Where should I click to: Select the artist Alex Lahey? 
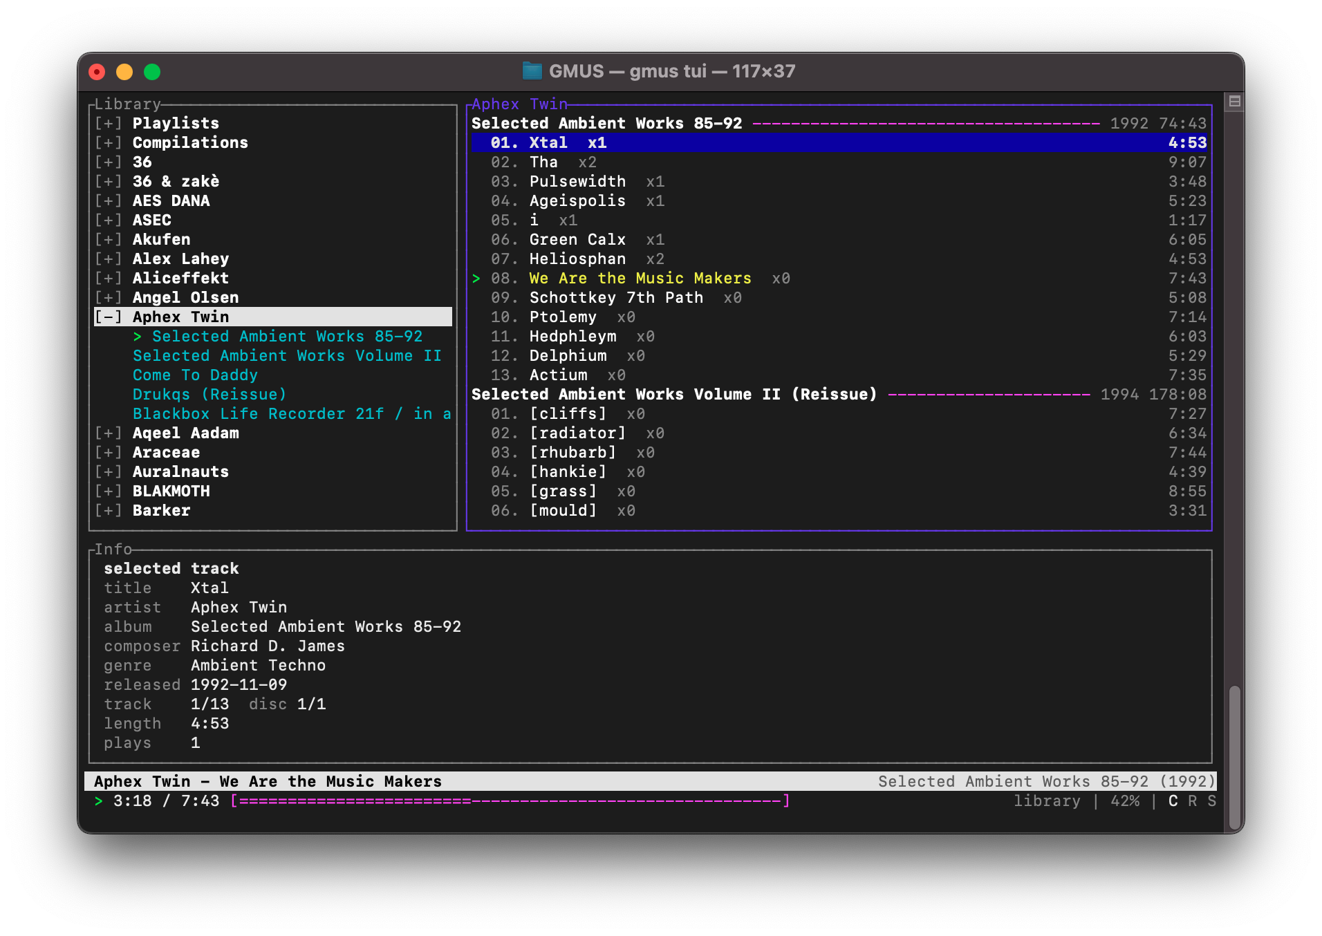click(180, 259)
